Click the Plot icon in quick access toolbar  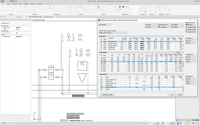click(16, 1)
